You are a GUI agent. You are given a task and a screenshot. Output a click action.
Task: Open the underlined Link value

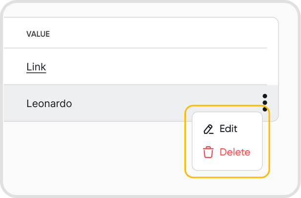click(x=36, y=66)
